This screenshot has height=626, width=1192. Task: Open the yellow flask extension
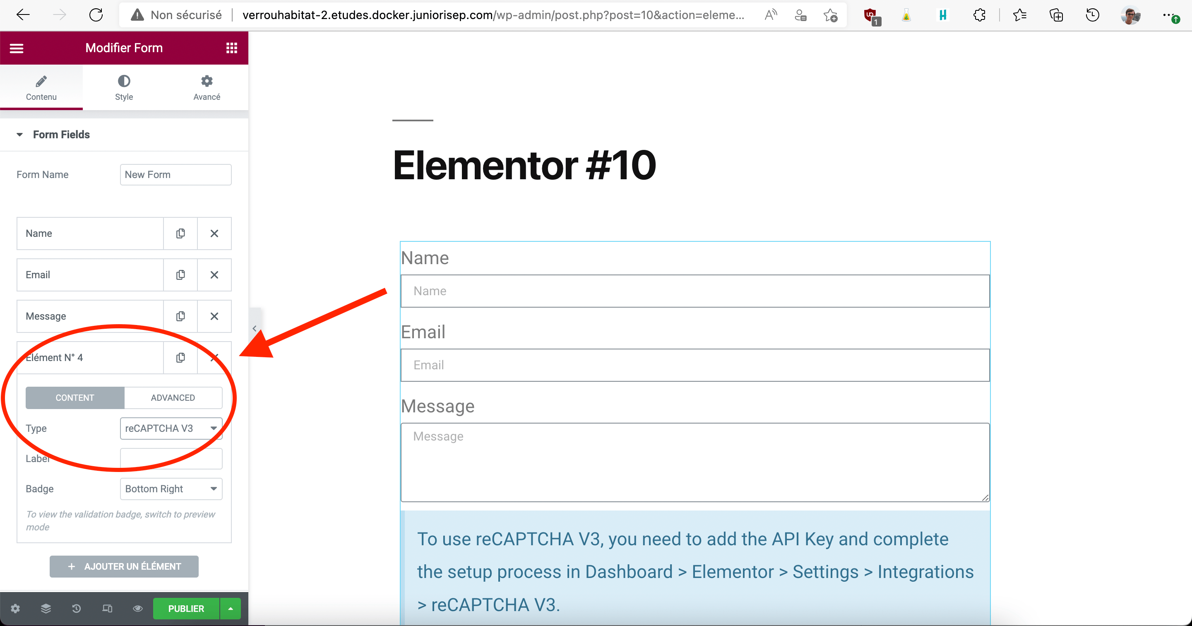tap(906, 15)
